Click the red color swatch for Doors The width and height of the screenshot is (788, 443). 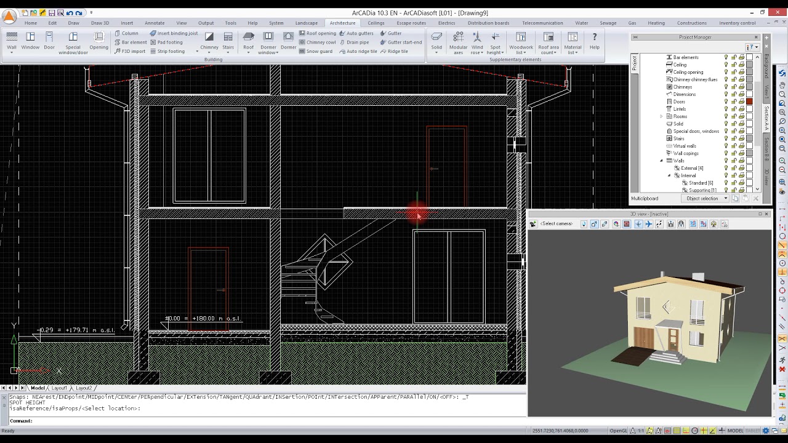(749, 102)
